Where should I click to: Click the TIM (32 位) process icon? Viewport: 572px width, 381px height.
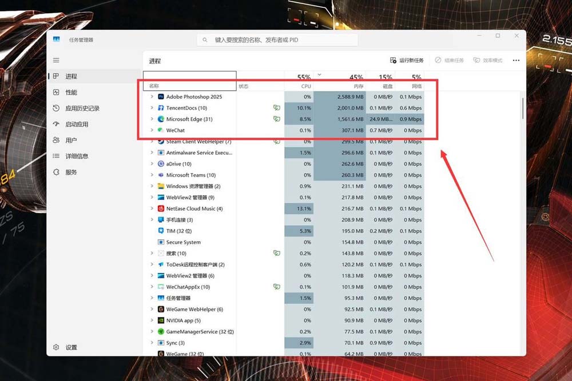(161, 231)
